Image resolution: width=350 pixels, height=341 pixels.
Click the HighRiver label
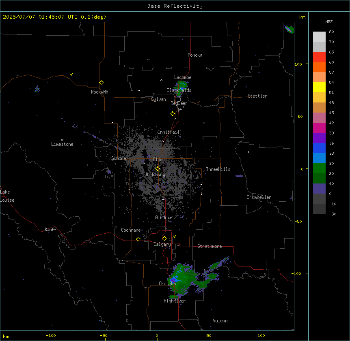[175, 301]
